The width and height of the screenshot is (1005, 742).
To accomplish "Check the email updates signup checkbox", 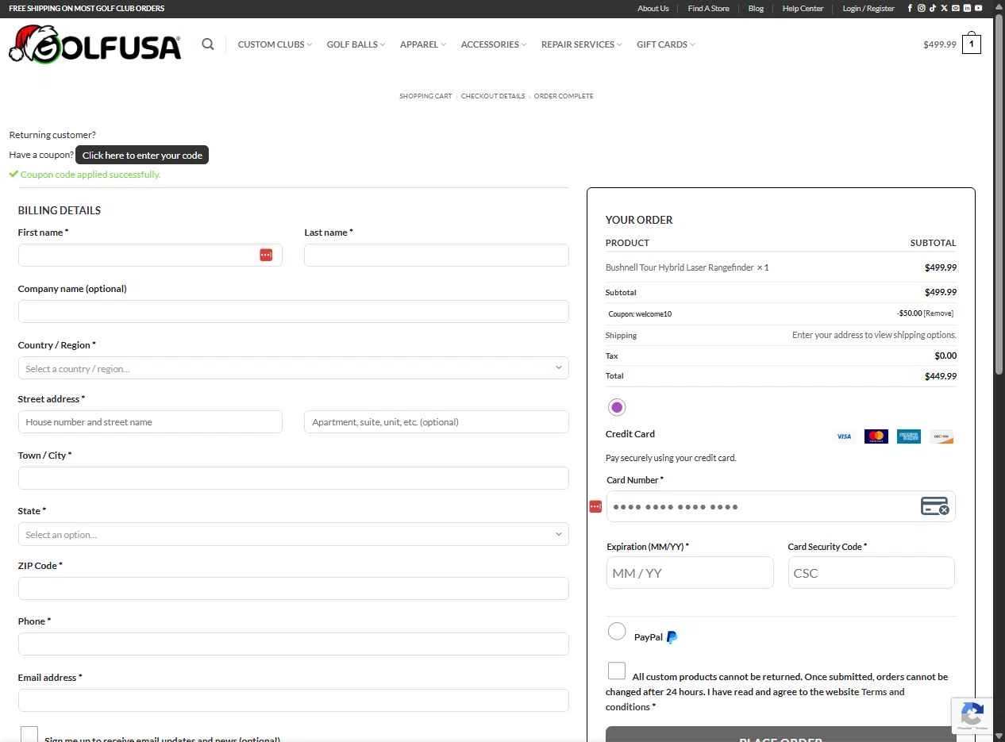I will point(29,735).
